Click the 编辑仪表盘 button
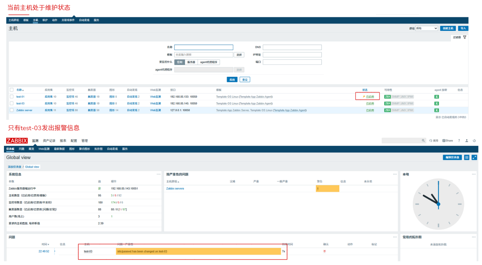Viewport: 482px width, 265px height. pos(452,157)
